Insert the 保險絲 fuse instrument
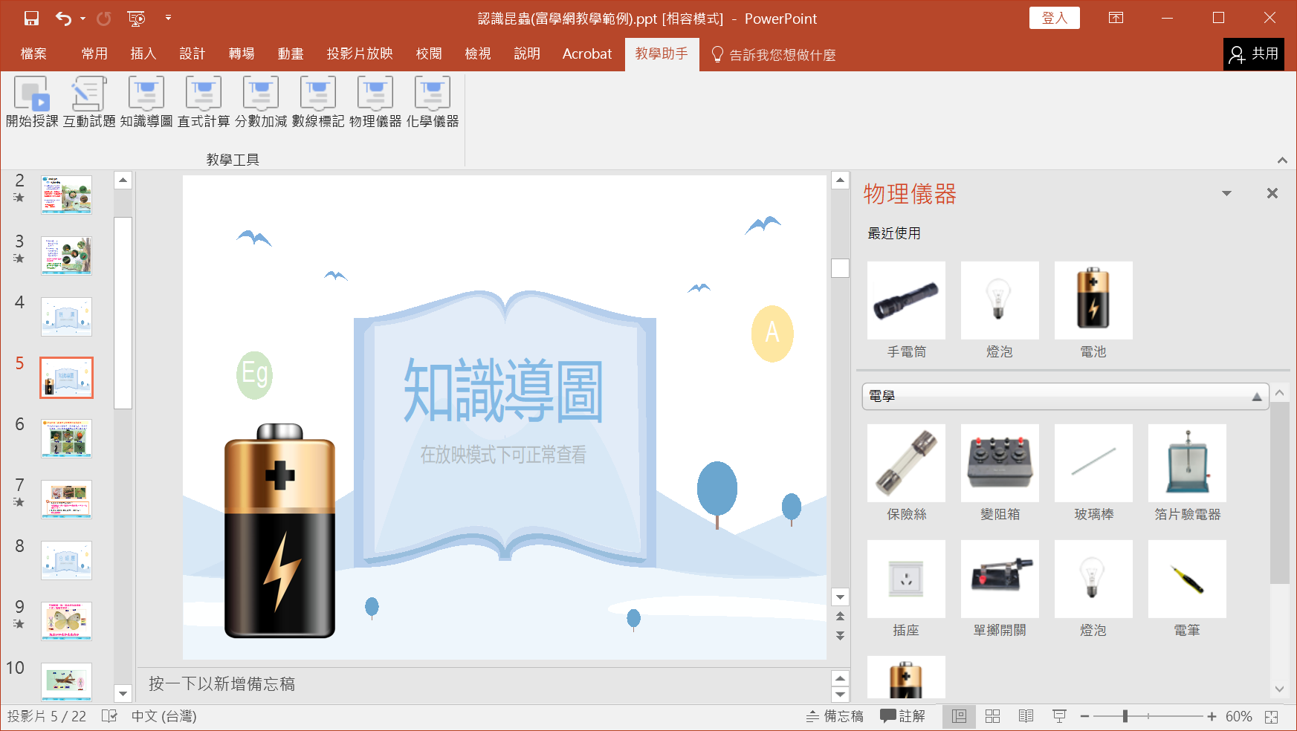Image resolution: width=1297 pixels, height=731 pixels. pyautogui.click(x=906, y=464)
